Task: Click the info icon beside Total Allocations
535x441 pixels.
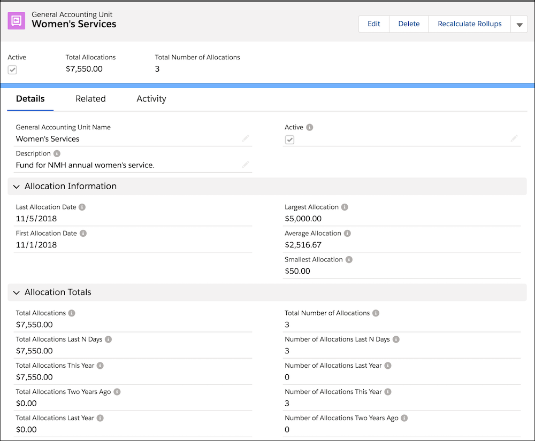Action: pyautogui.click(x=73, y=313)
